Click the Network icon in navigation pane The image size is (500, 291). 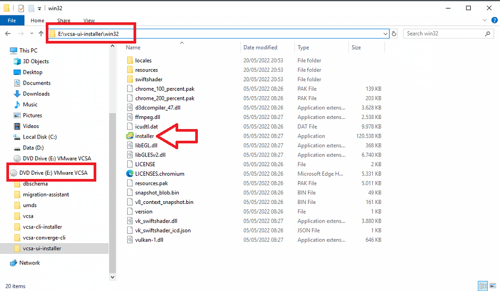pos(13,263)
